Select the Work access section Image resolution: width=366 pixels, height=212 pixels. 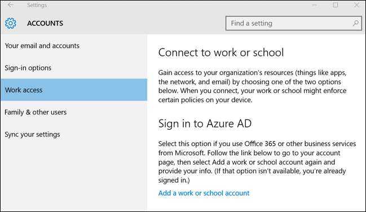pyautogui.click(x=74, y=90)
